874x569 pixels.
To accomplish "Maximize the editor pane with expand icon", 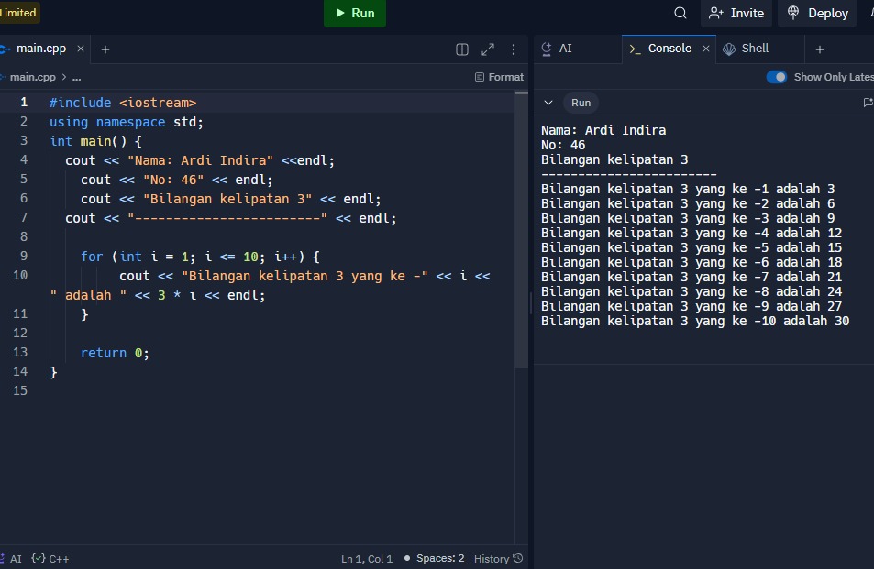I will pos(488,49).
